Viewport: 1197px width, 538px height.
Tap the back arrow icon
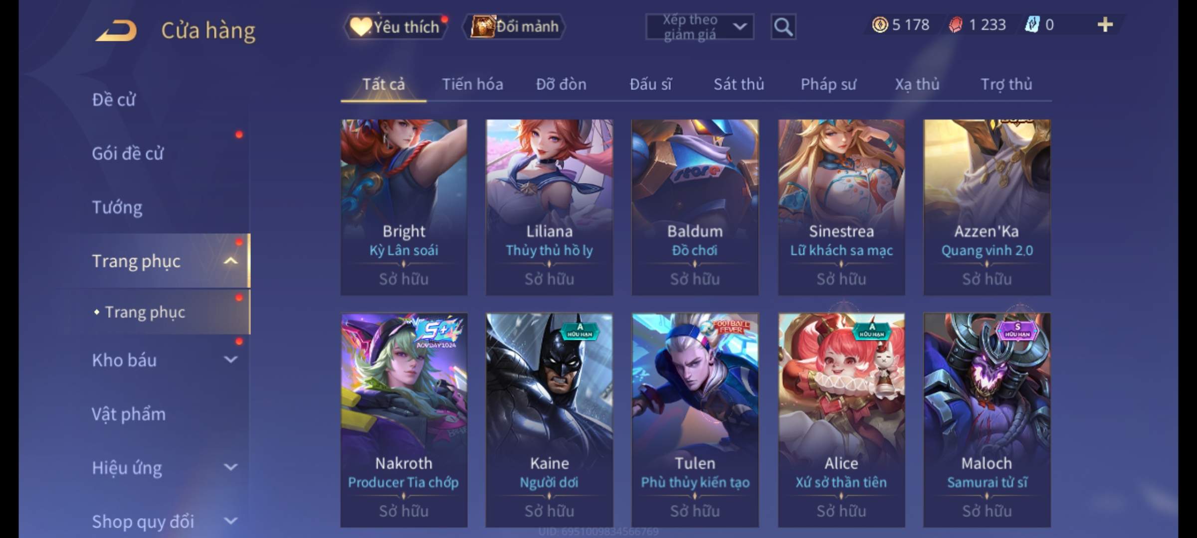[116, 30]
